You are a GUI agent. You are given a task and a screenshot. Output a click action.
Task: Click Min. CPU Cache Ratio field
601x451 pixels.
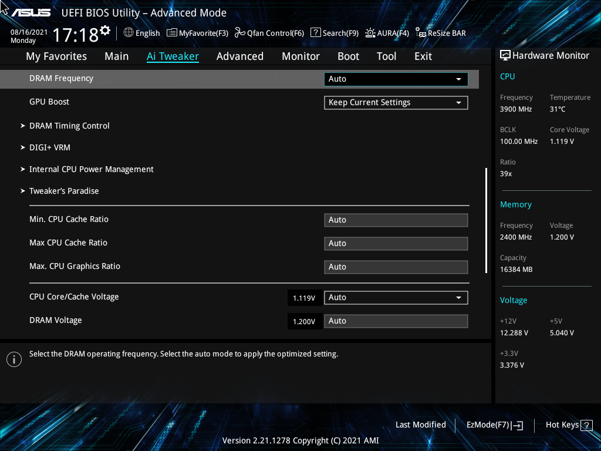396,220
